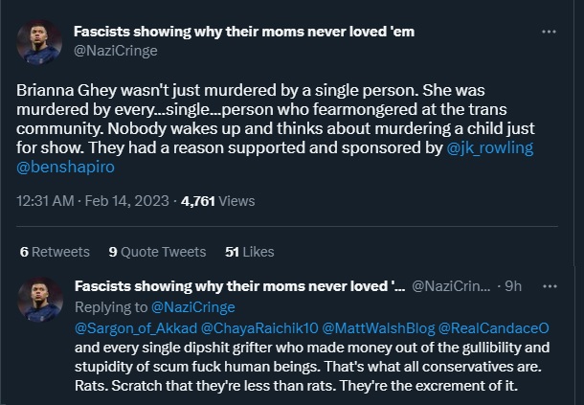Show the 6 Retweets list

pos(55,252)
